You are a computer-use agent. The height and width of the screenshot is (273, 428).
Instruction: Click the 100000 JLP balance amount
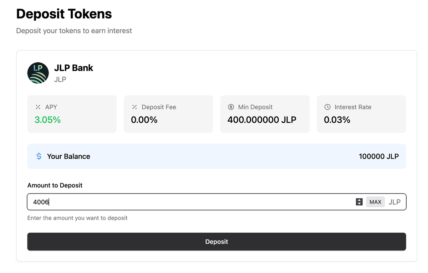click(379, 156)
